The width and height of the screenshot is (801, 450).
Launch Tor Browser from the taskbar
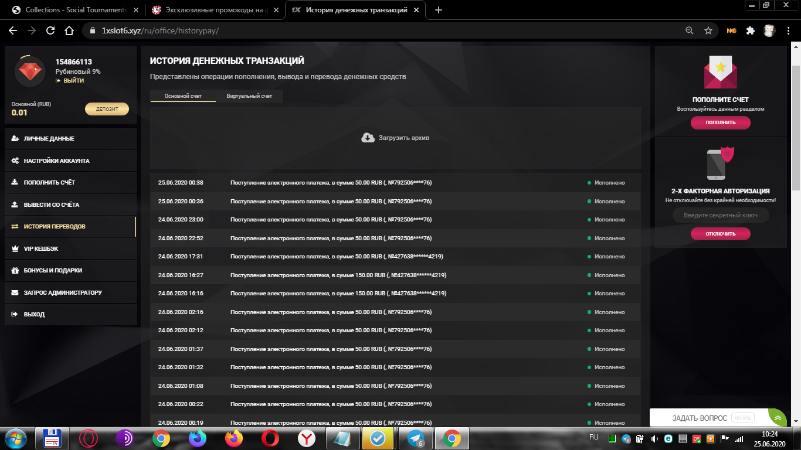(x=125, y=438)
